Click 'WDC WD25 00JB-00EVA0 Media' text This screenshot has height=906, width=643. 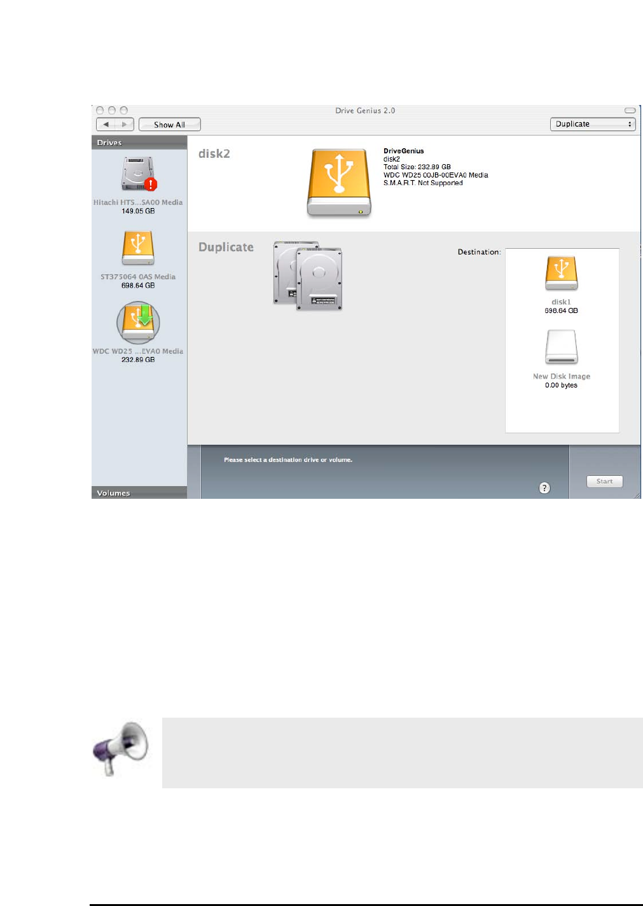click(436, 175)
